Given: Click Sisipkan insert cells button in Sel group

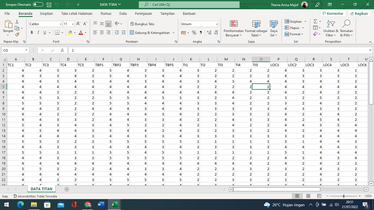Looking at the screenshot, I should point(293,21).
